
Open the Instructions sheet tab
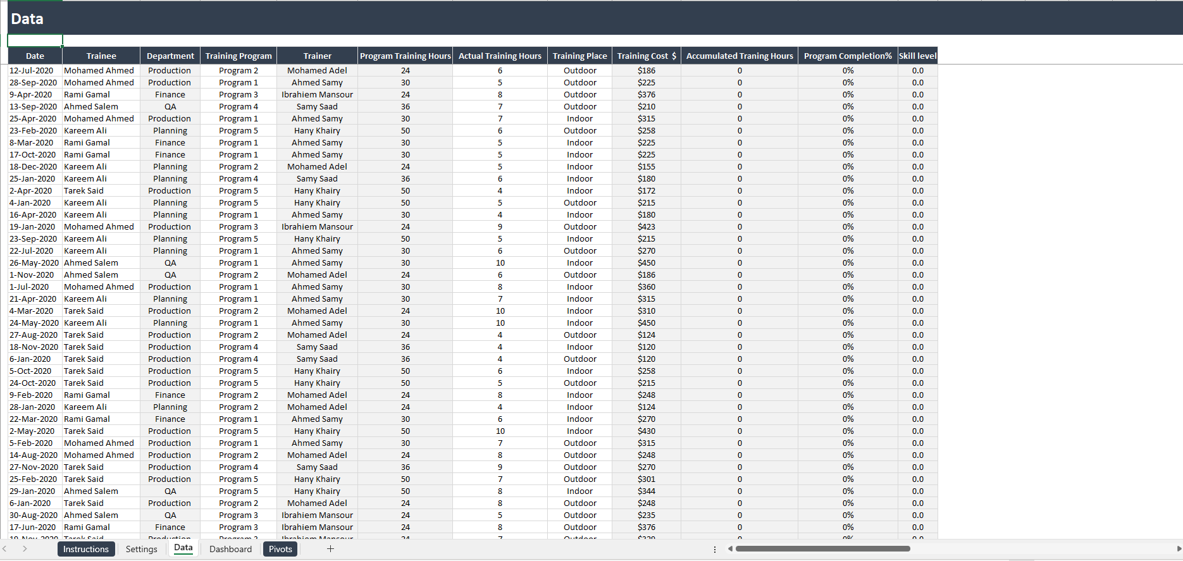click(86, 549)
